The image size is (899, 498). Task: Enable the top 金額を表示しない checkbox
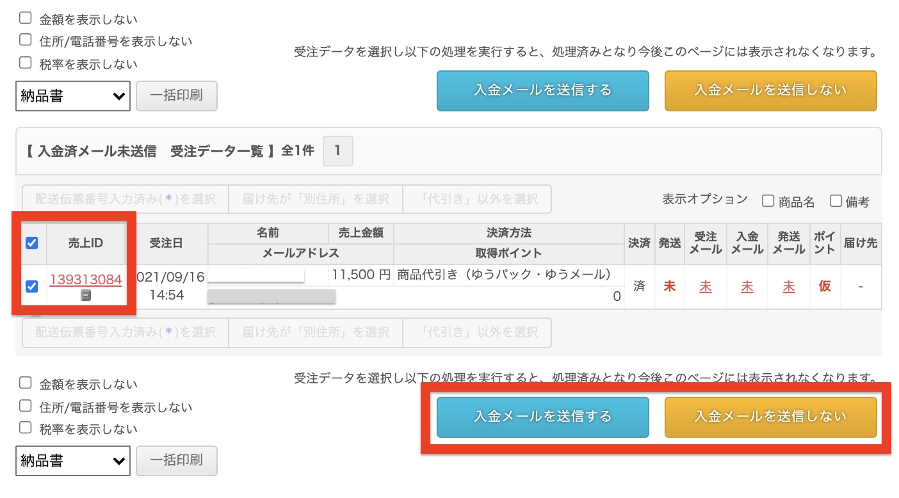pyautogui.click(x=26, y=18)
